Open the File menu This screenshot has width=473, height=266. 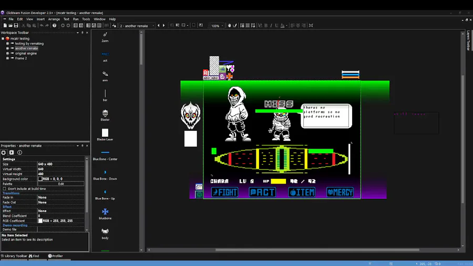[11, 19]
